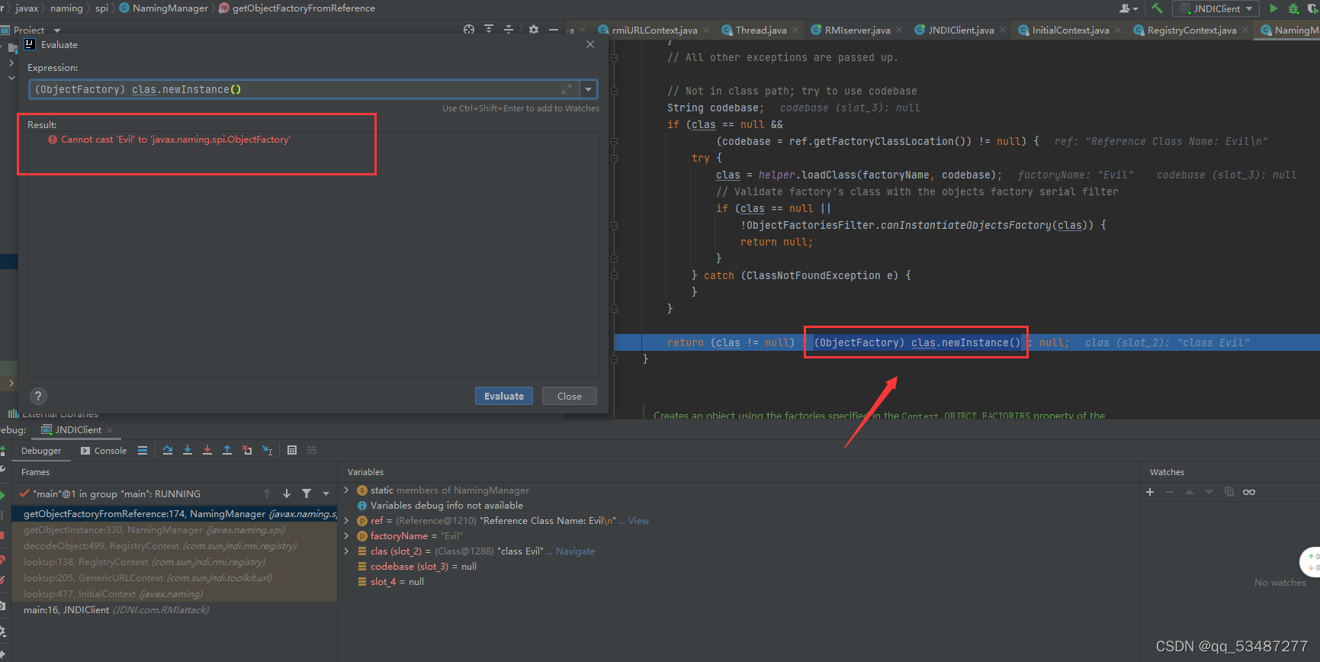Click the Show Execution Point icon
The image size is (1320, 662).
pos(143,450)
